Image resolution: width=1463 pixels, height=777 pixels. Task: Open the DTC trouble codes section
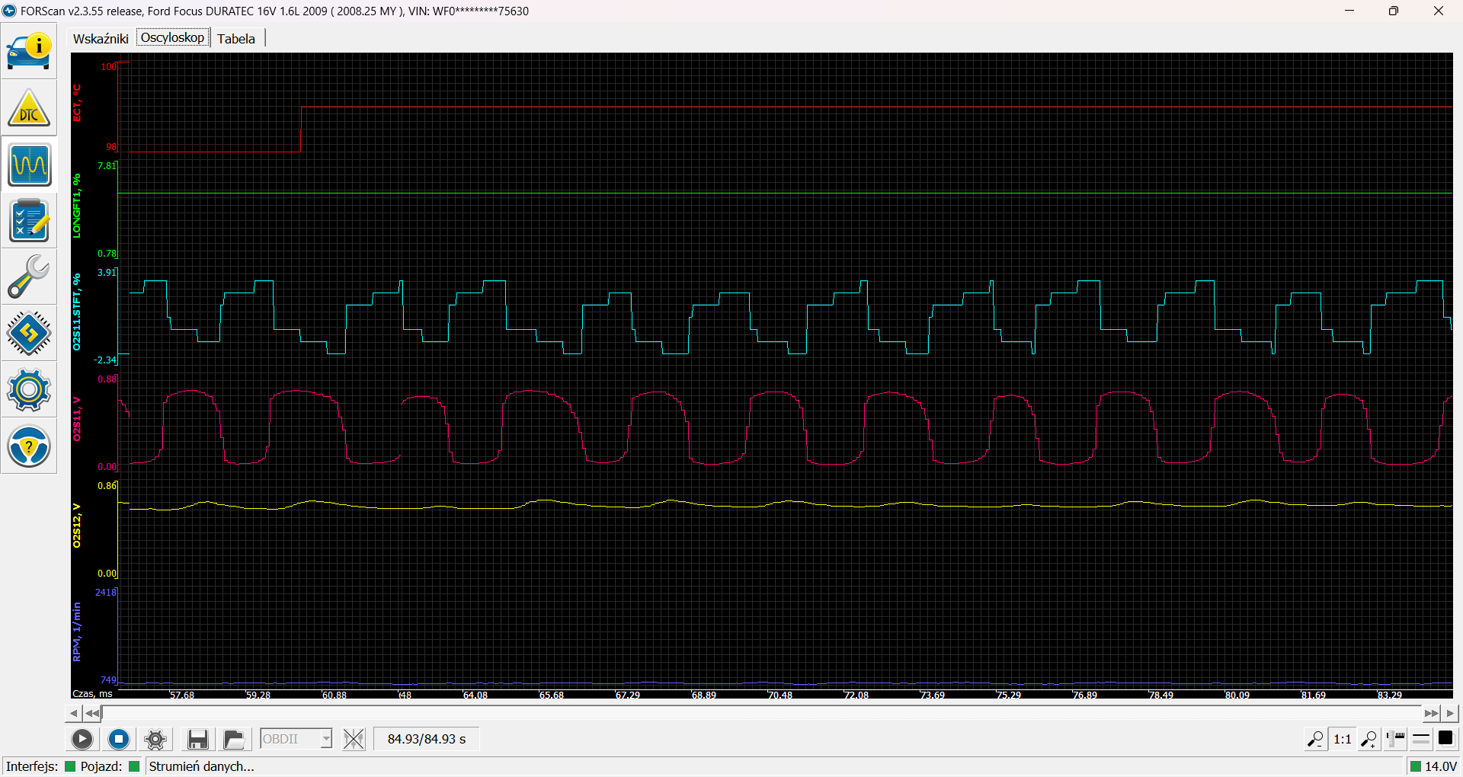point(29,107)
